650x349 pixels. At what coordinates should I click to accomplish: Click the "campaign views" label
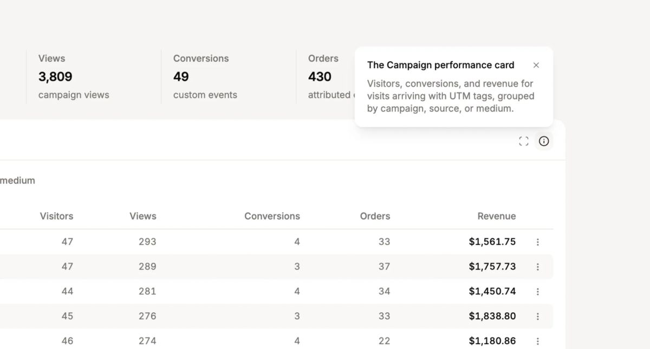tap(74, 95)
